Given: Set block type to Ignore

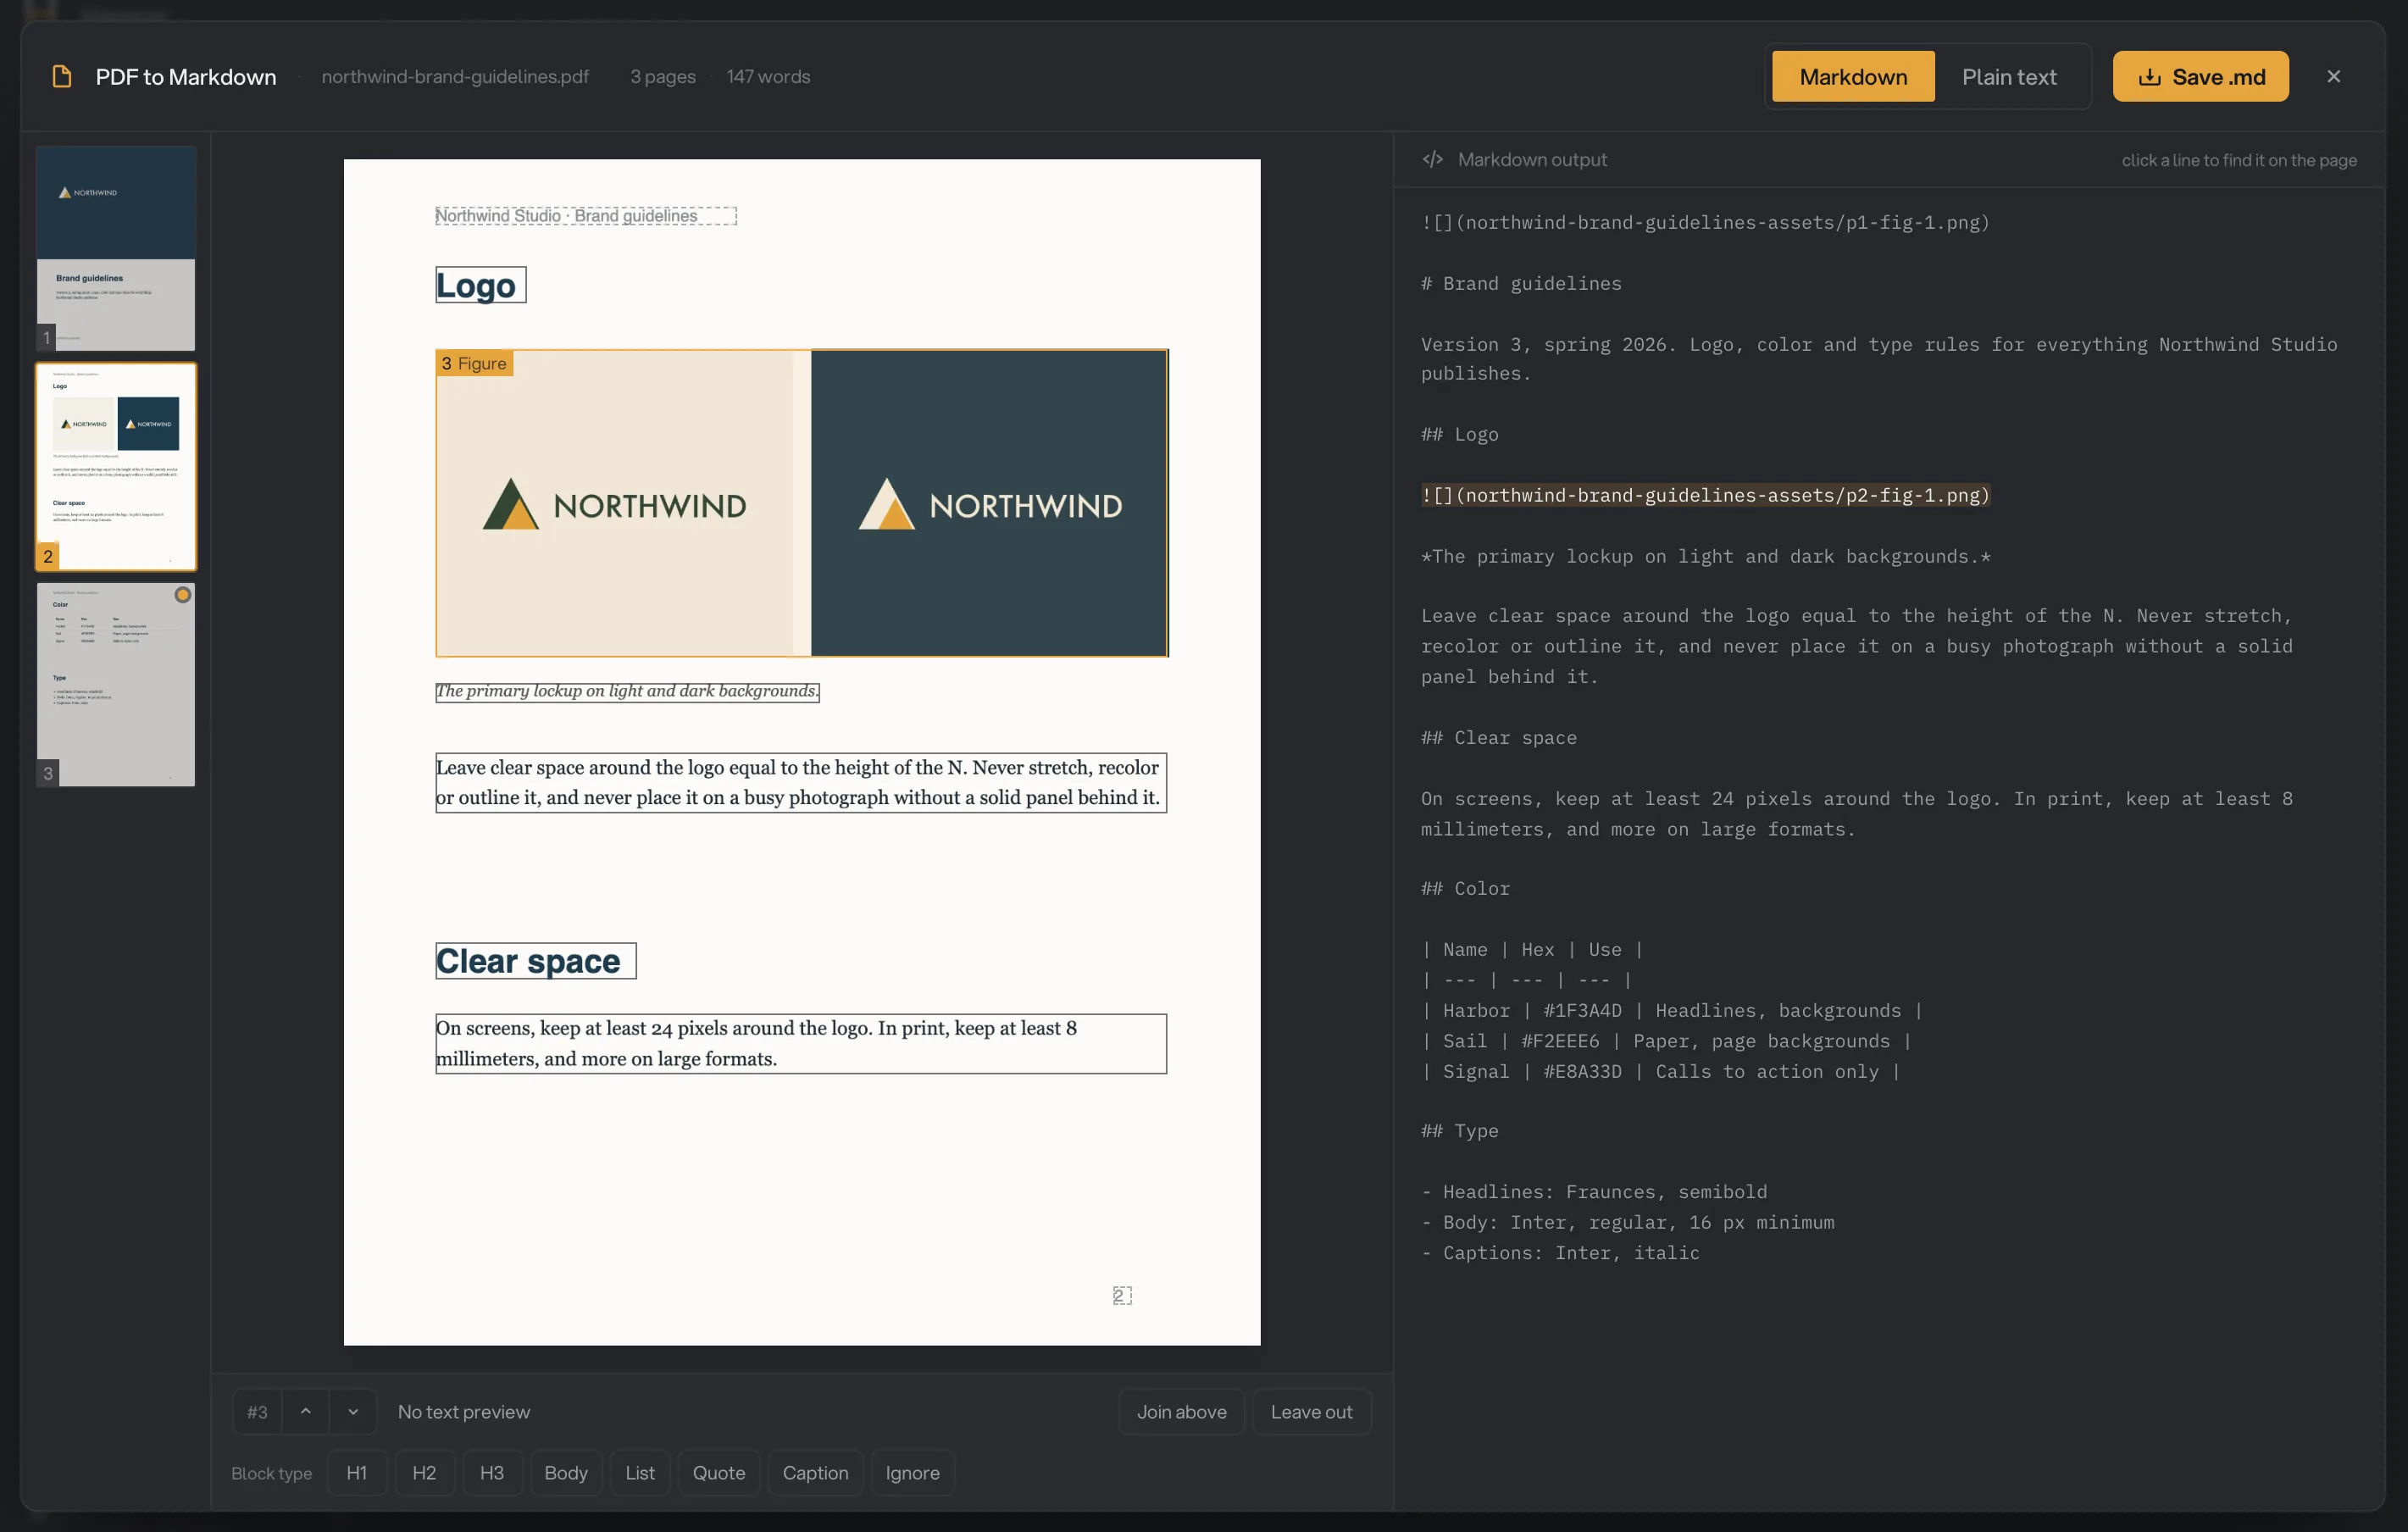Looking at the screenshot, I should [x=912, y=1472].
